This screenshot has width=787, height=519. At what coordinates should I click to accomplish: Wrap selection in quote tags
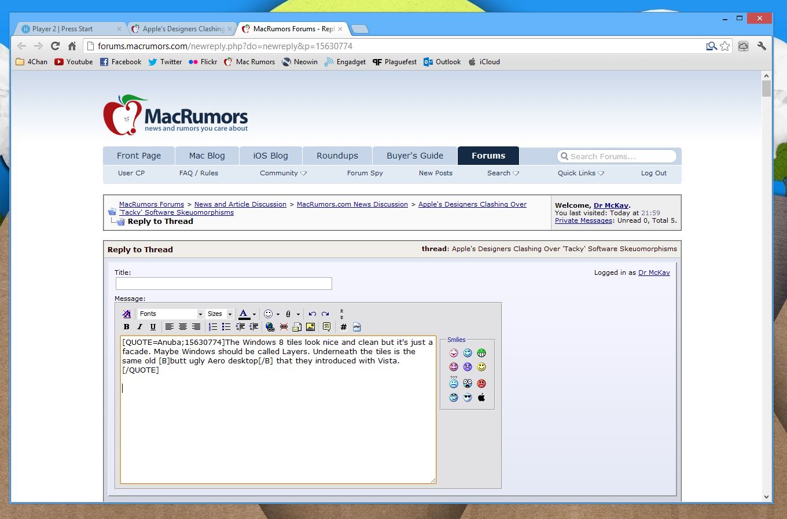(327, 327)
